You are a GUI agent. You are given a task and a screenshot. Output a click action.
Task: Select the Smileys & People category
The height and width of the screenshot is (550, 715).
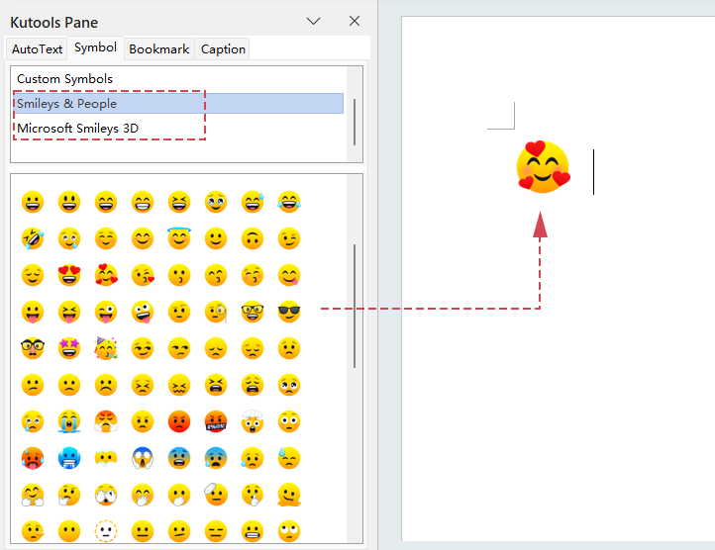(178, 104)
